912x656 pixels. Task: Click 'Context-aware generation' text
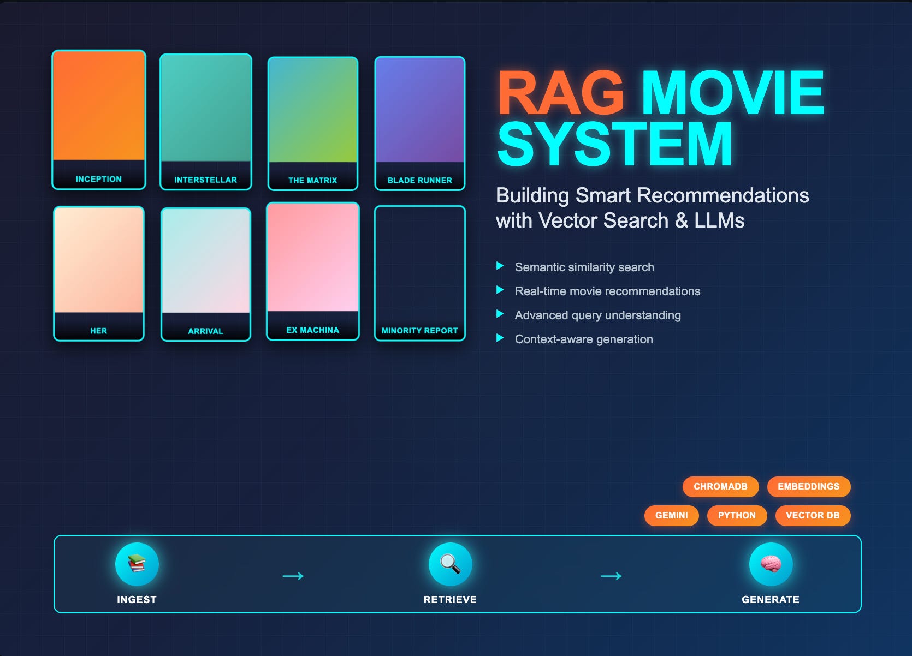pyautogui.click(x=584, y=339)
